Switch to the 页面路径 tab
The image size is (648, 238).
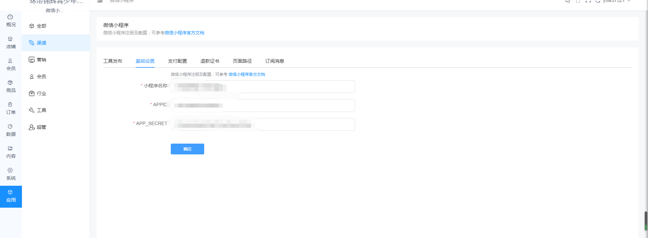[x=242, y=61]
